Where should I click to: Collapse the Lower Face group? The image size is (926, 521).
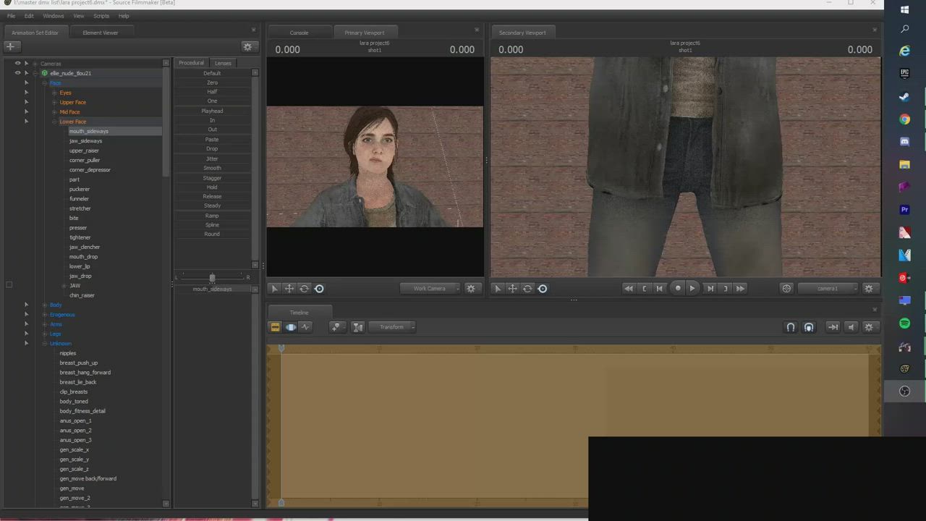[x=54, y=122]
